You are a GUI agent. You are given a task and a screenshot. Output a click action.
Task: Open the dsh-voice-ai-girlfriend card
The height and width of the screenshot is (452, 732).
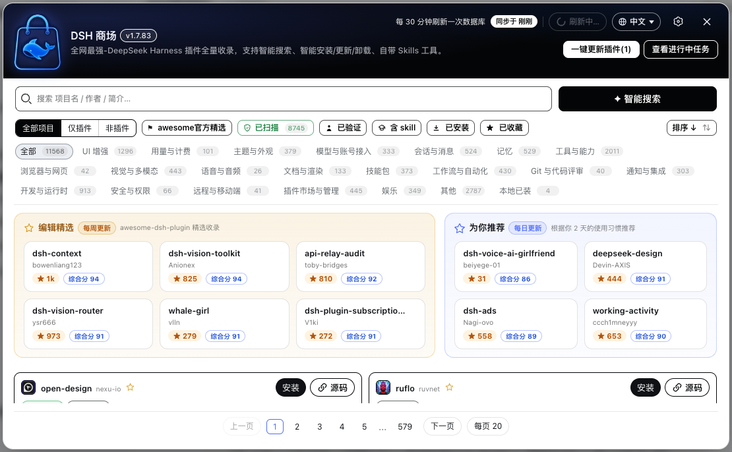click(x=516, y=266)
